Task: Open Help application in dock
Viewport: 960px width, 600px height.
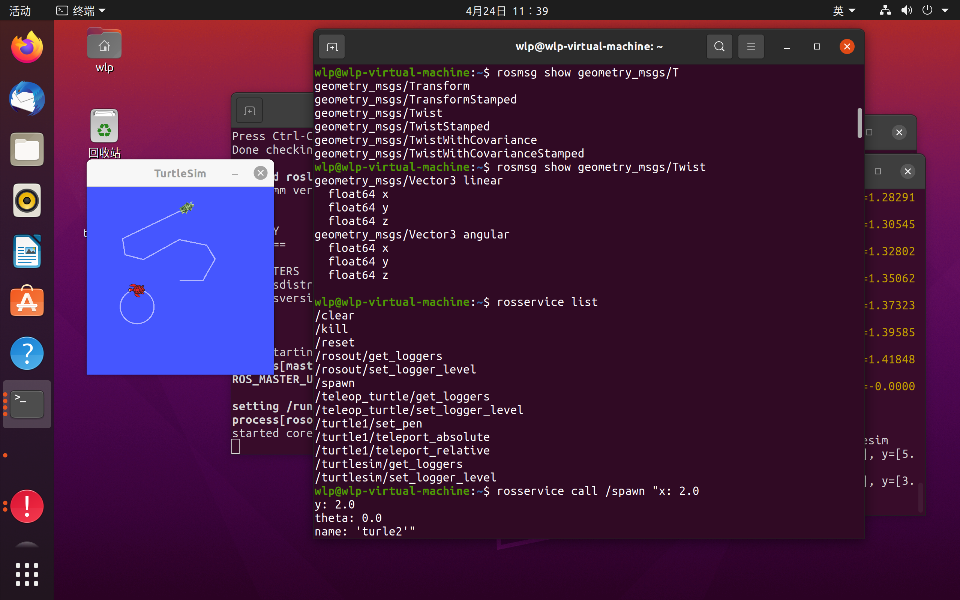Action: [27, 353]
